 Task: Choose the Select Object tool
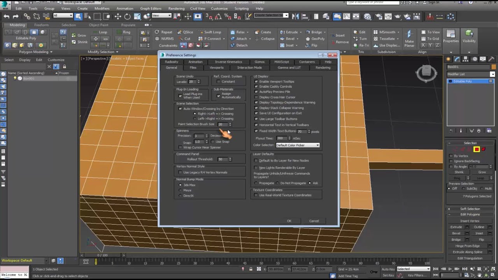coord(78,16)
